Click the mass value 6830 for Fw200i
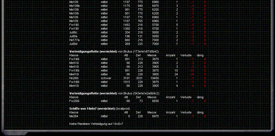 point(155,101)
